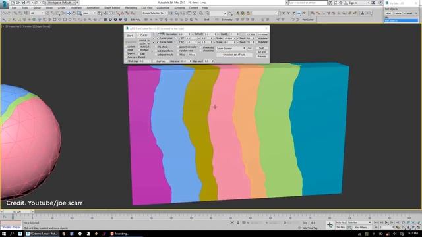Click the first shaded sphere toolbar icon
The height and width of the screenshot is (237, 422).
click(110, 20)
